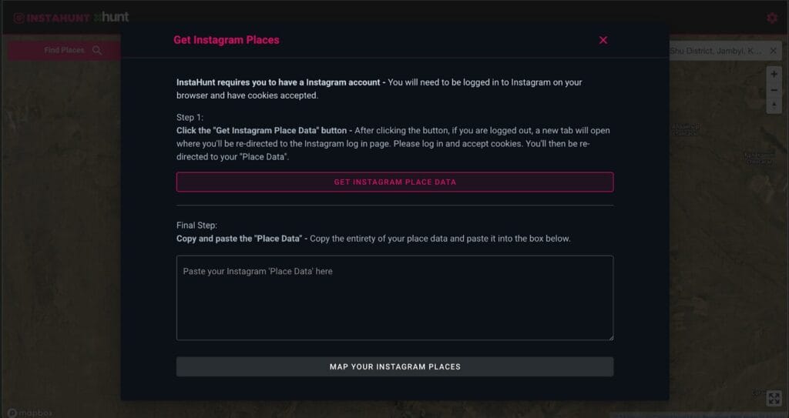This screenshot has width=789, height=418.
Task: Click the Final Step label text
Action: [197, 226]
